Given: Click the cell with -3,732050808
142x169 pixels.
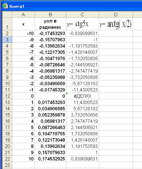Looking at the screenshot, I should pyautogui.click(x=82, y=77).
